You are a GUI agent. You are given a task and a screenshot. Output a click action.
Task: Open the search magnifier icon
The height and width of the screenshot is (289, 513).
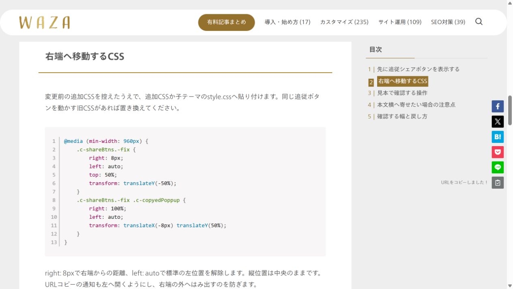tap(479, 22)
